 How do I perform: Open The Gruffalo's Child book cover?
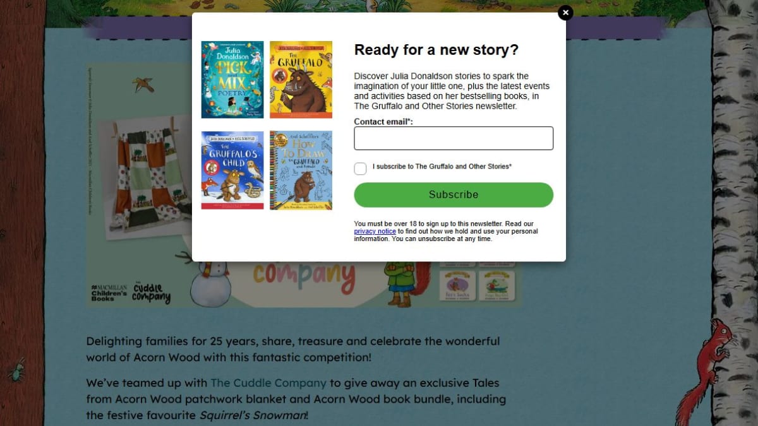pos(232,170)
